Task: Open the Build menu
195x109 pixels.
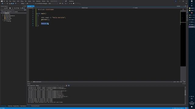Action: (x=18, y=1)
